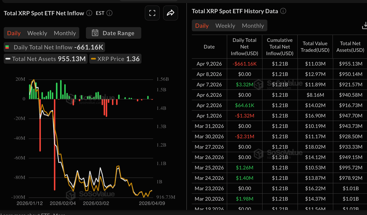Viewport: 367px width, 215px height.
Task: Click the info icon next to EST
Action: click(109, 13)
